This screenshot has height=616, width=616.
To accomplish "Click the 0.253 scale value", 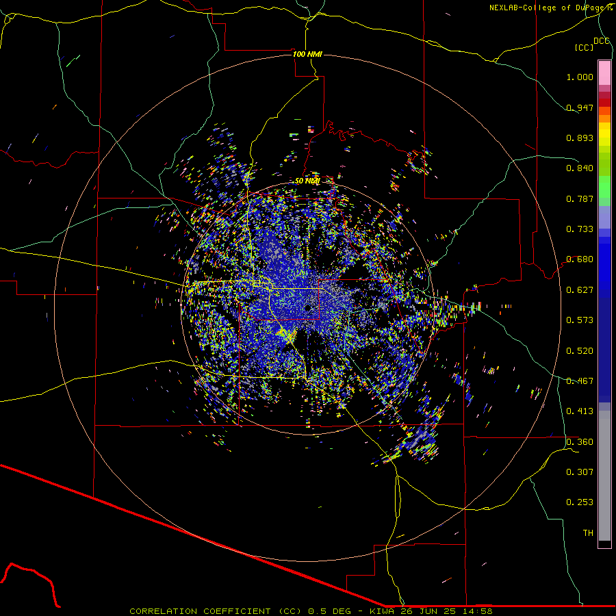I will (x=580, y=502).
